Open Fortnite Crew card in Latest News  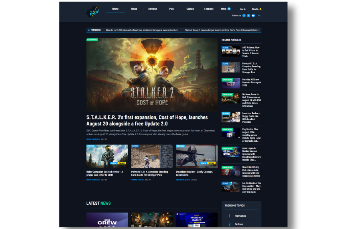click(x=107, y=220)
